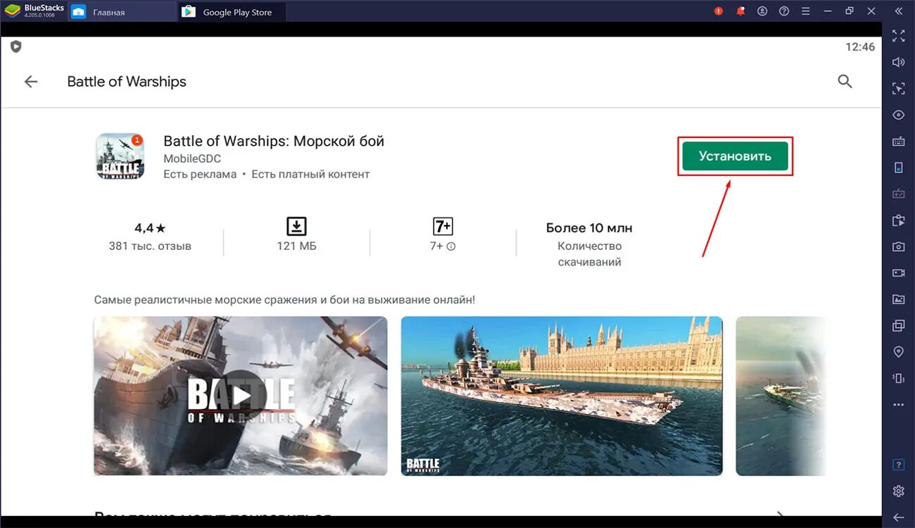
Task: Start screen recording with video camera icon
Action: pos(898,272)
